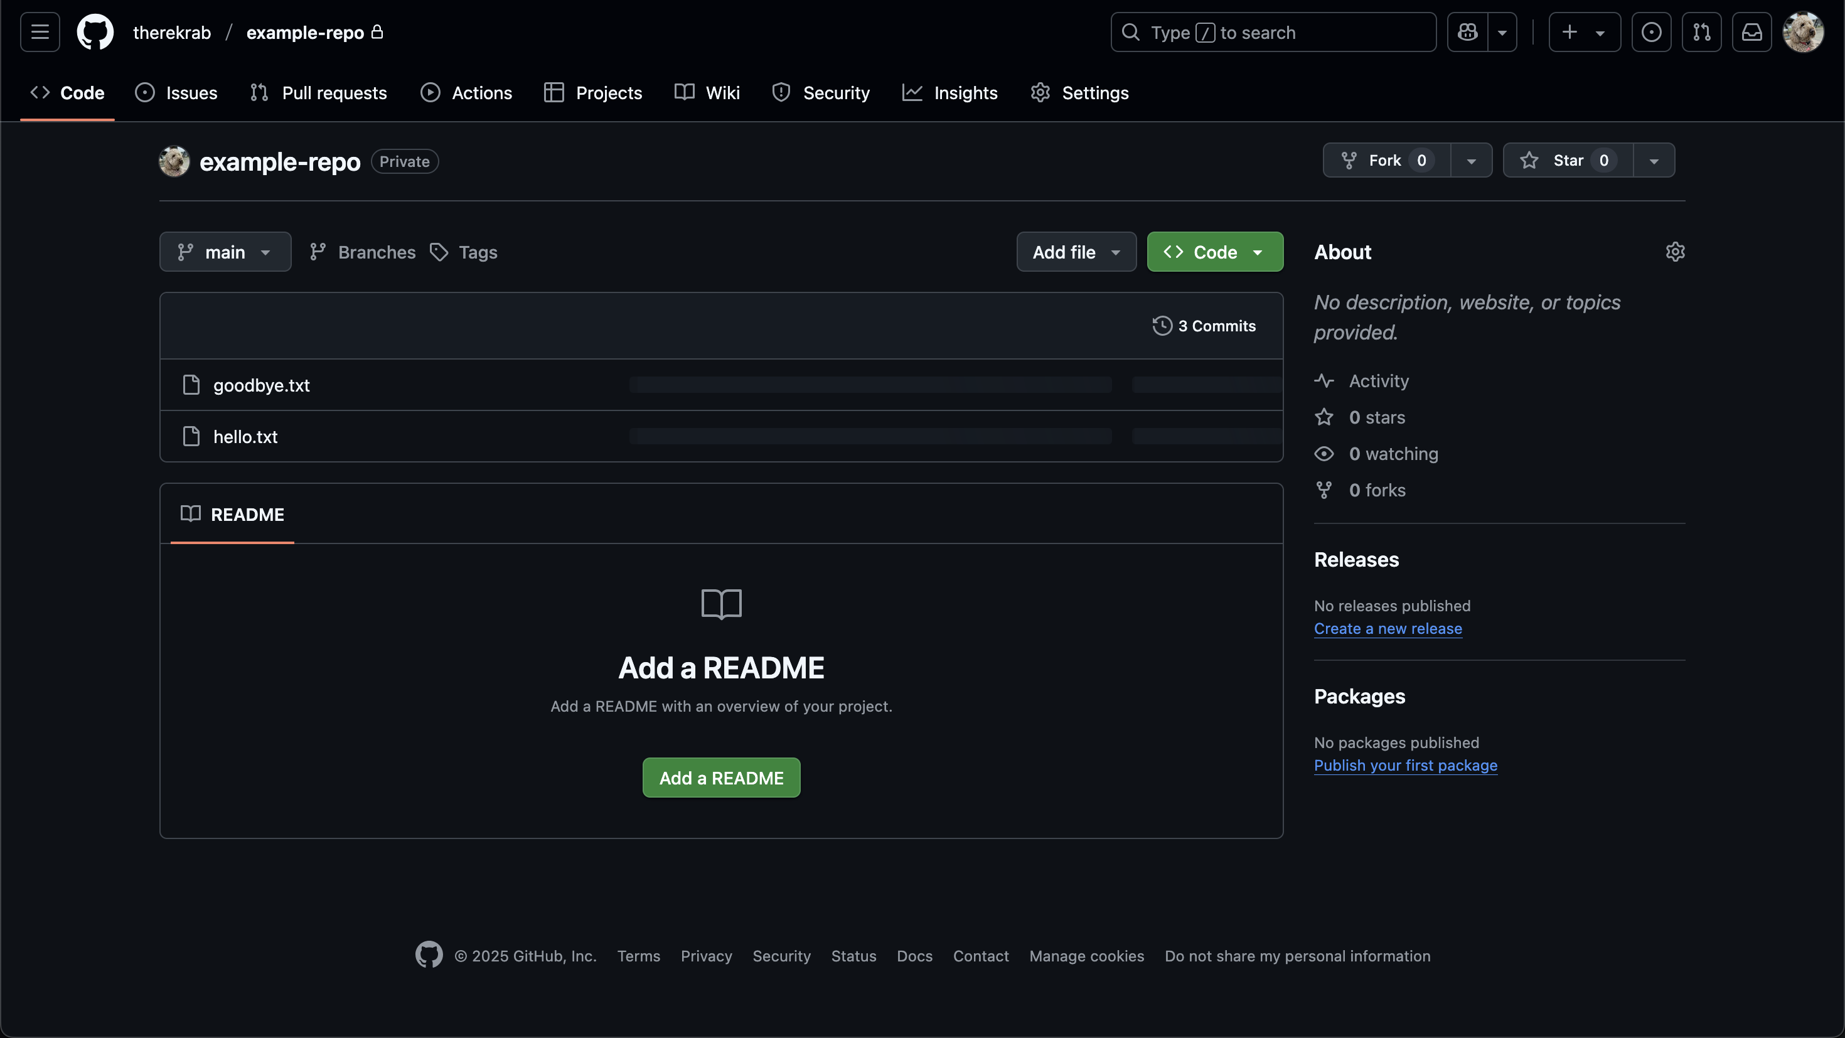The width and height of the screenshot is (1845, 1038).
Task: Click the repository owner avatar beside title
Action: pyautogui.click(x=174, y=161)
